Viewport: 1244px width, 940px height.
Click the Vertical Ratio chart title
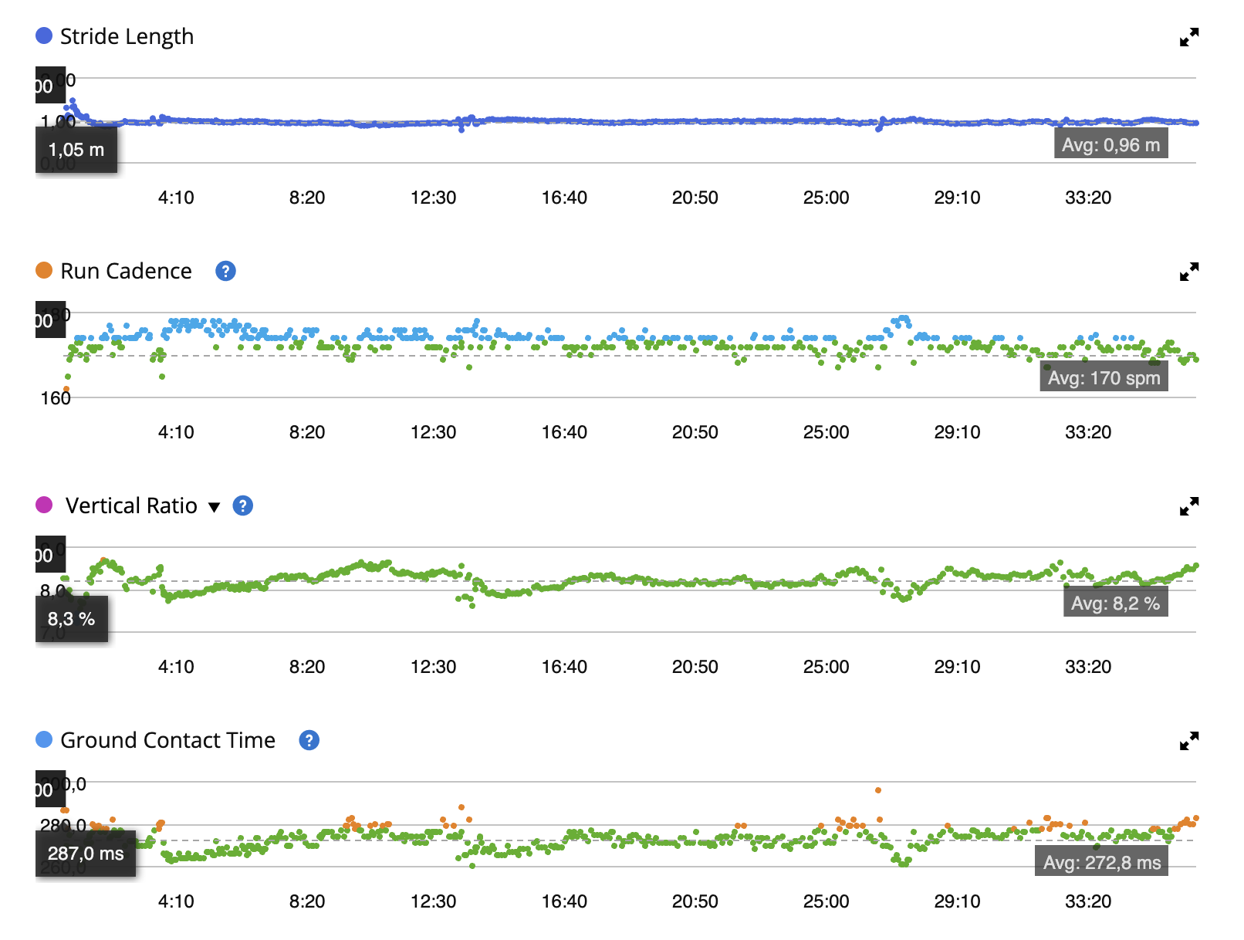pyautogui.click(x=131, y=506)
